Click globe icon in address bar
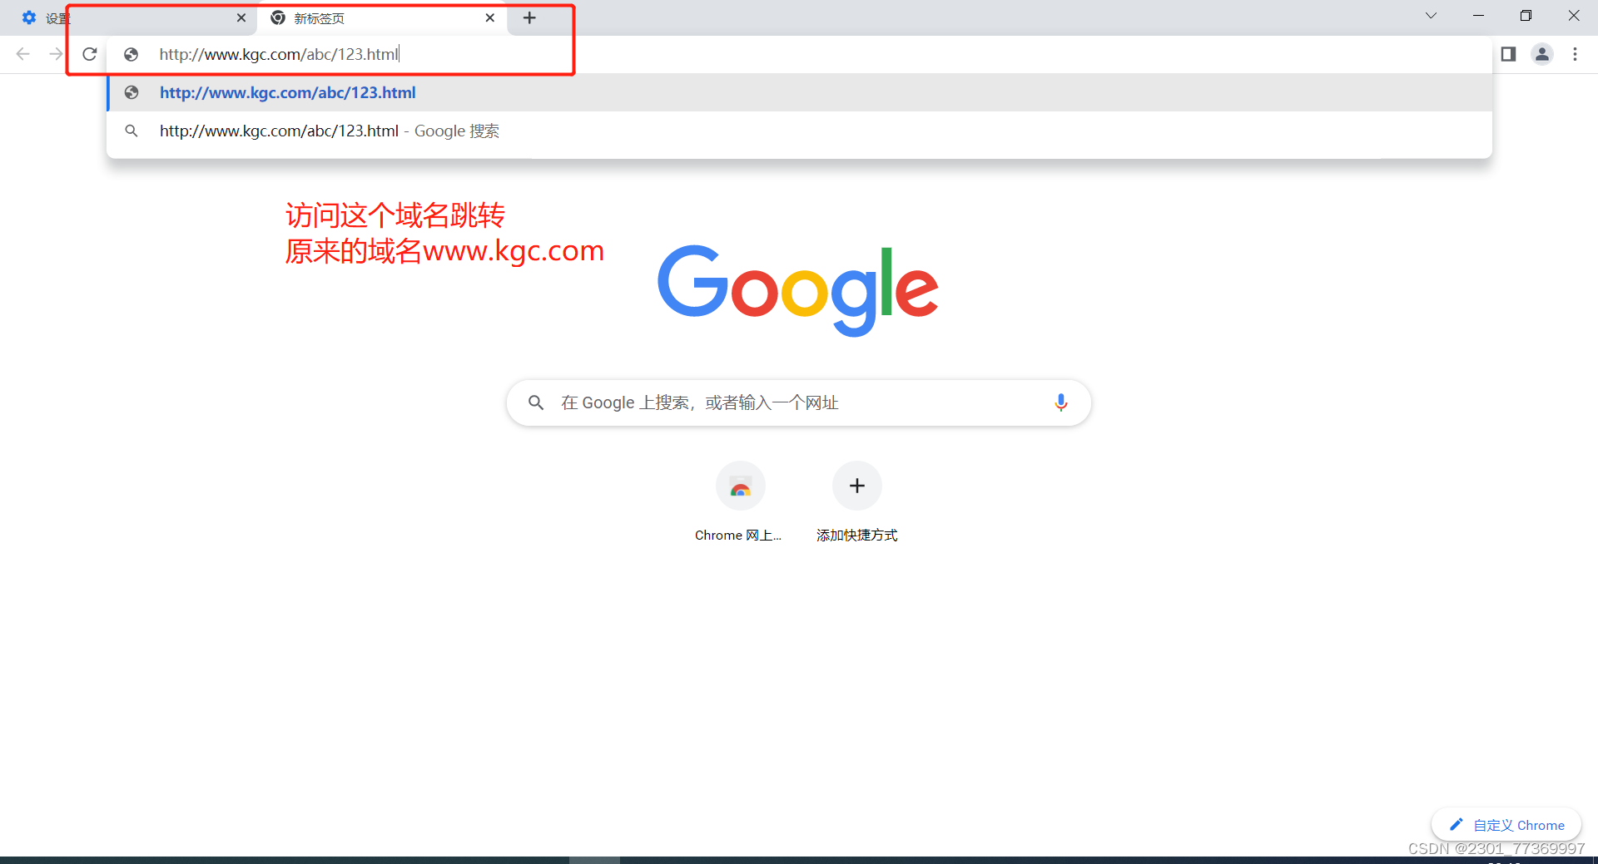 click(131, 54)
